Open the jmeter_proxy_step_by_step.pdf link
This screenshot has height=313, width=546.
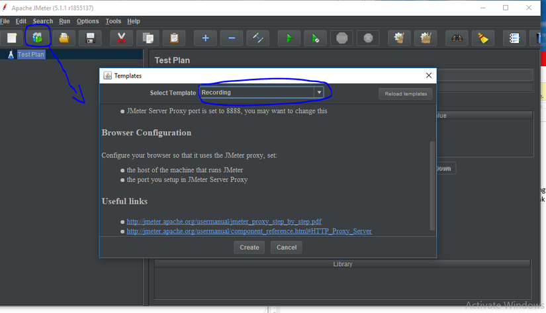pos(224,222)
